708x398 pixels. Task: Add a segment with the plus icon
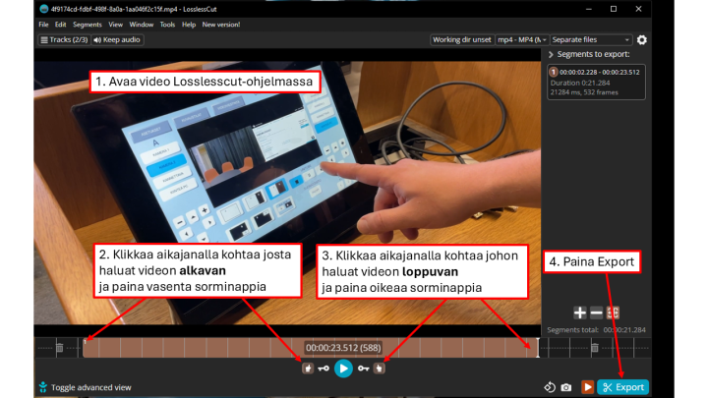[x=580, y=313]
